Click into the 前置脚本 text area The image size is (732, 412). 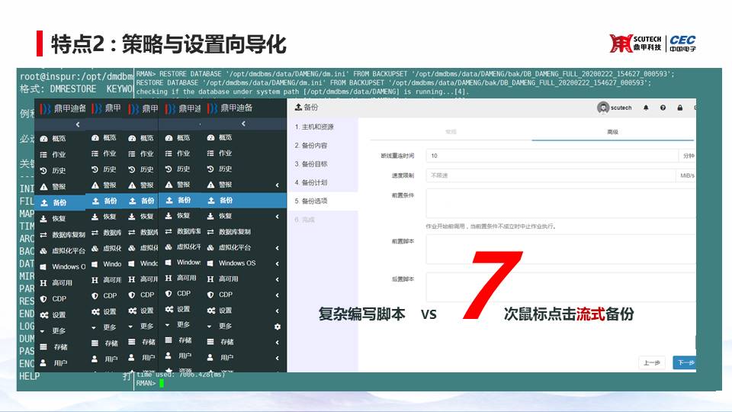pos(560,249)
